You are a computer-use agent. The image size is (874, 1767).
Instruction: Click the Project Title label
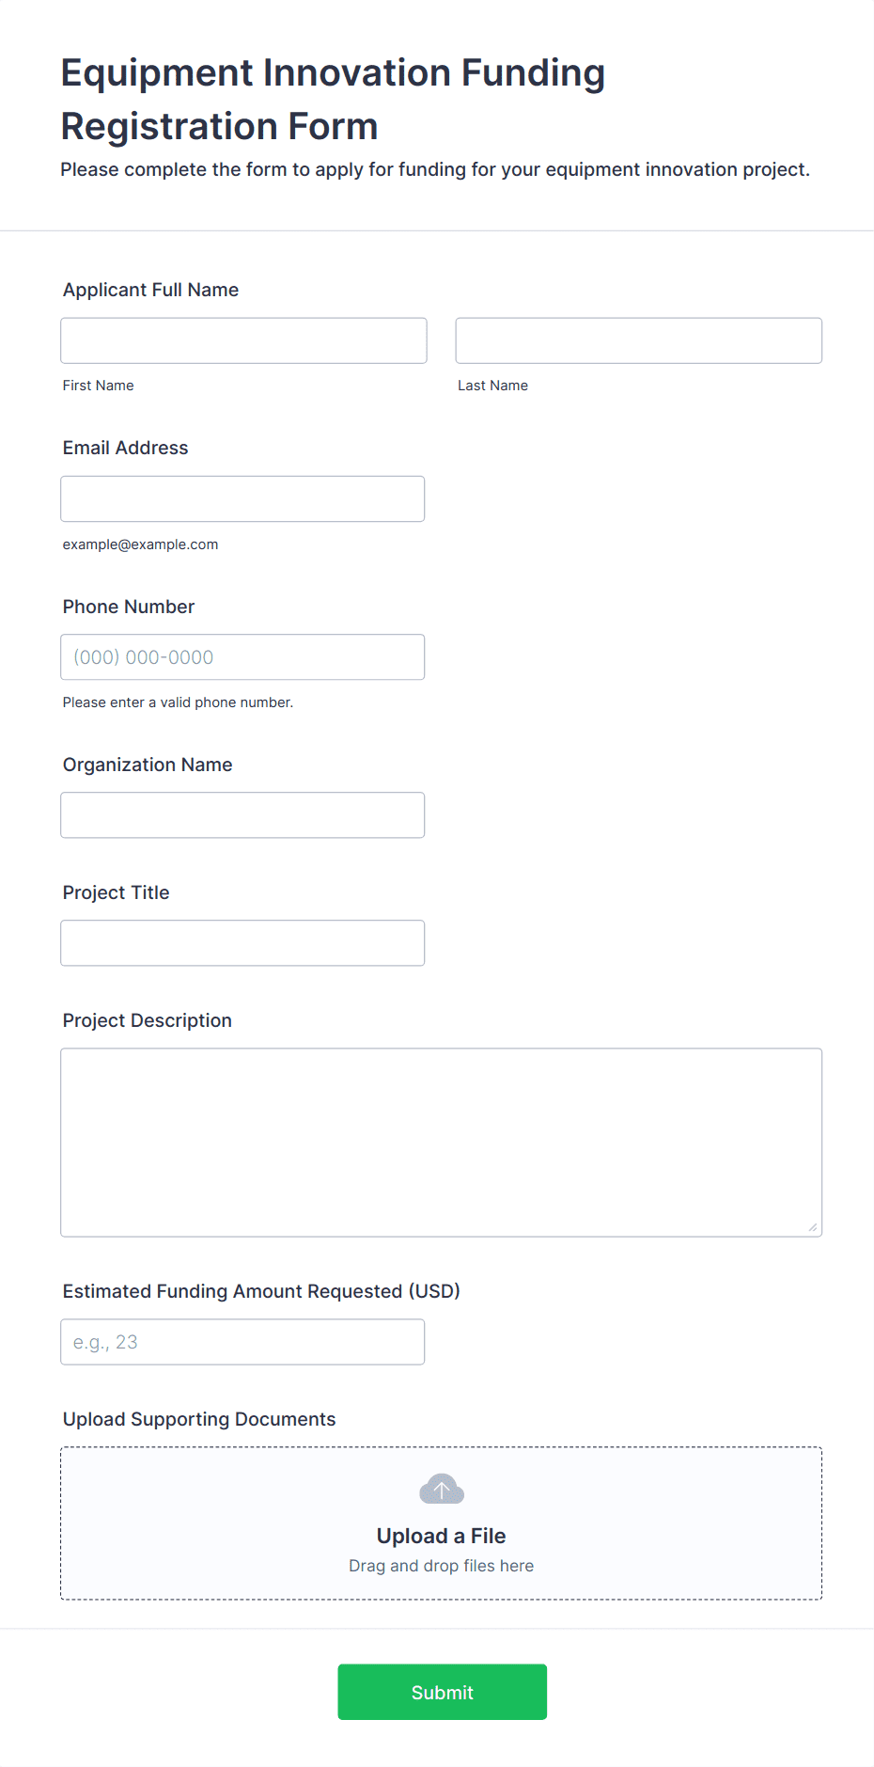pyautogui.click(x=116, y=892)
